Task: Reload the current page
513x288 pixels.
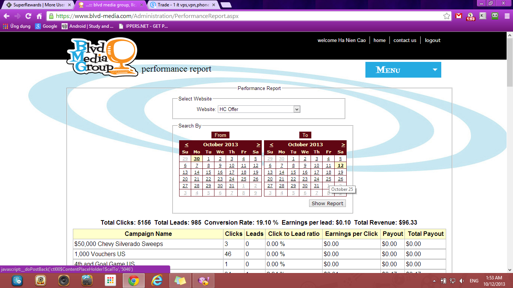Action: coord(28,16)
